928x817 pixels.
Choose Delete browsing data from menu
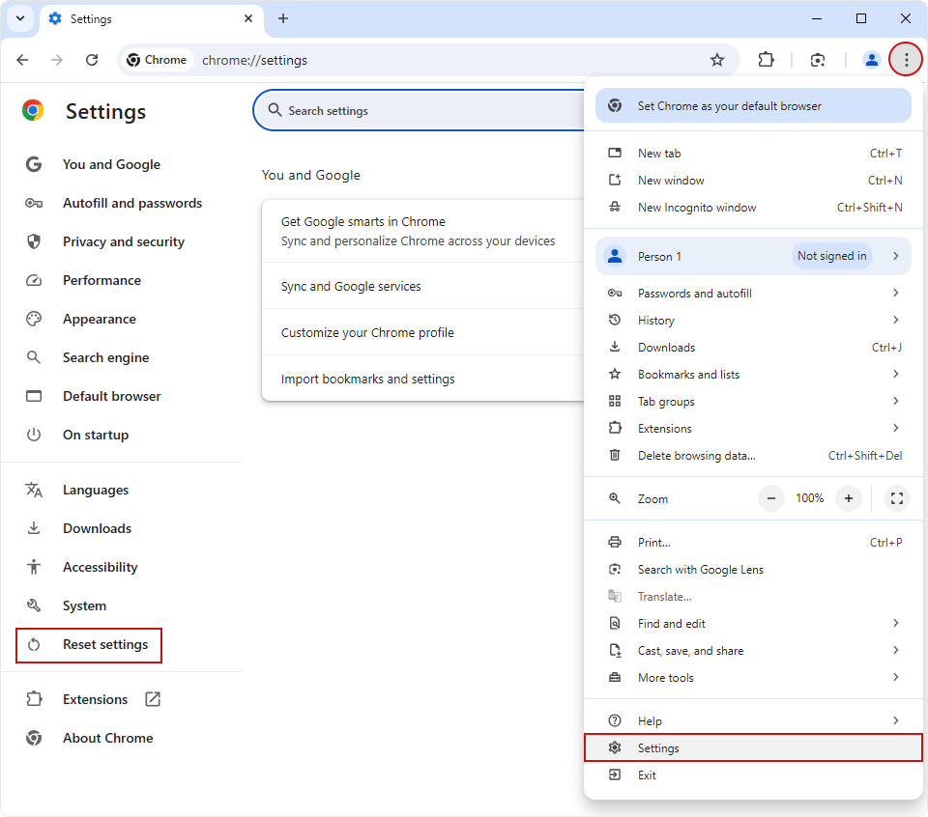753,456
